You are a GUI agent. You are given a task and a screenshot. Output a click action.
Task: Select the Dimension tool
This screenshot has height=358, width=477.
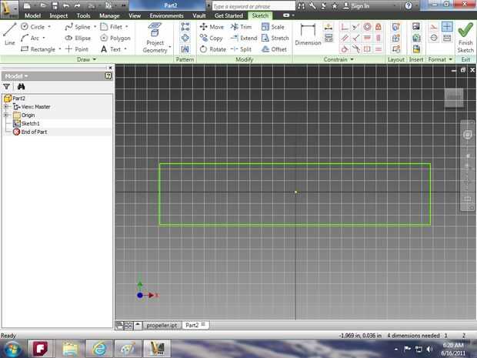[x=308, y=35]
